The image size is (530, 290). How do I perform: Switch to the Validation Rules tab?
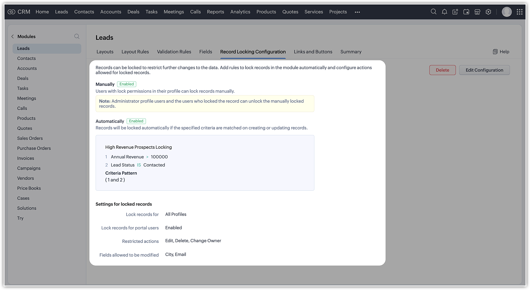pyautogui.click(x=174, y=52)
